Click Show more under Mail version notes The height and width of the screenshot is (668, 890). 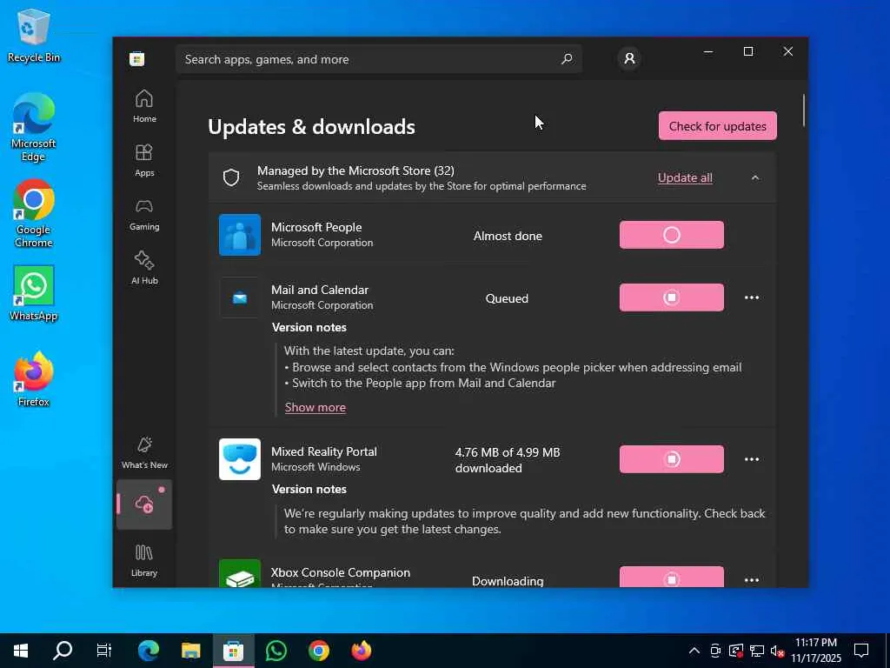coord(315,407)
